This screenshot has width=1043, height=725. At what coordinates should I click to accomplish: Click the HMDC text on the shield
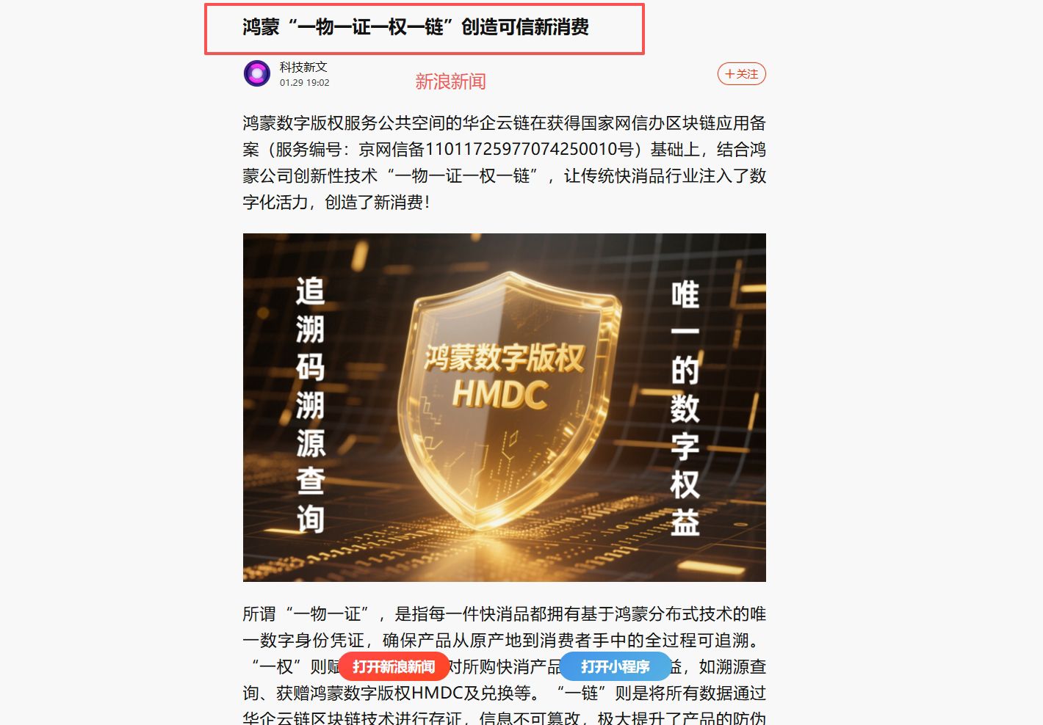(x=500, y=394)
